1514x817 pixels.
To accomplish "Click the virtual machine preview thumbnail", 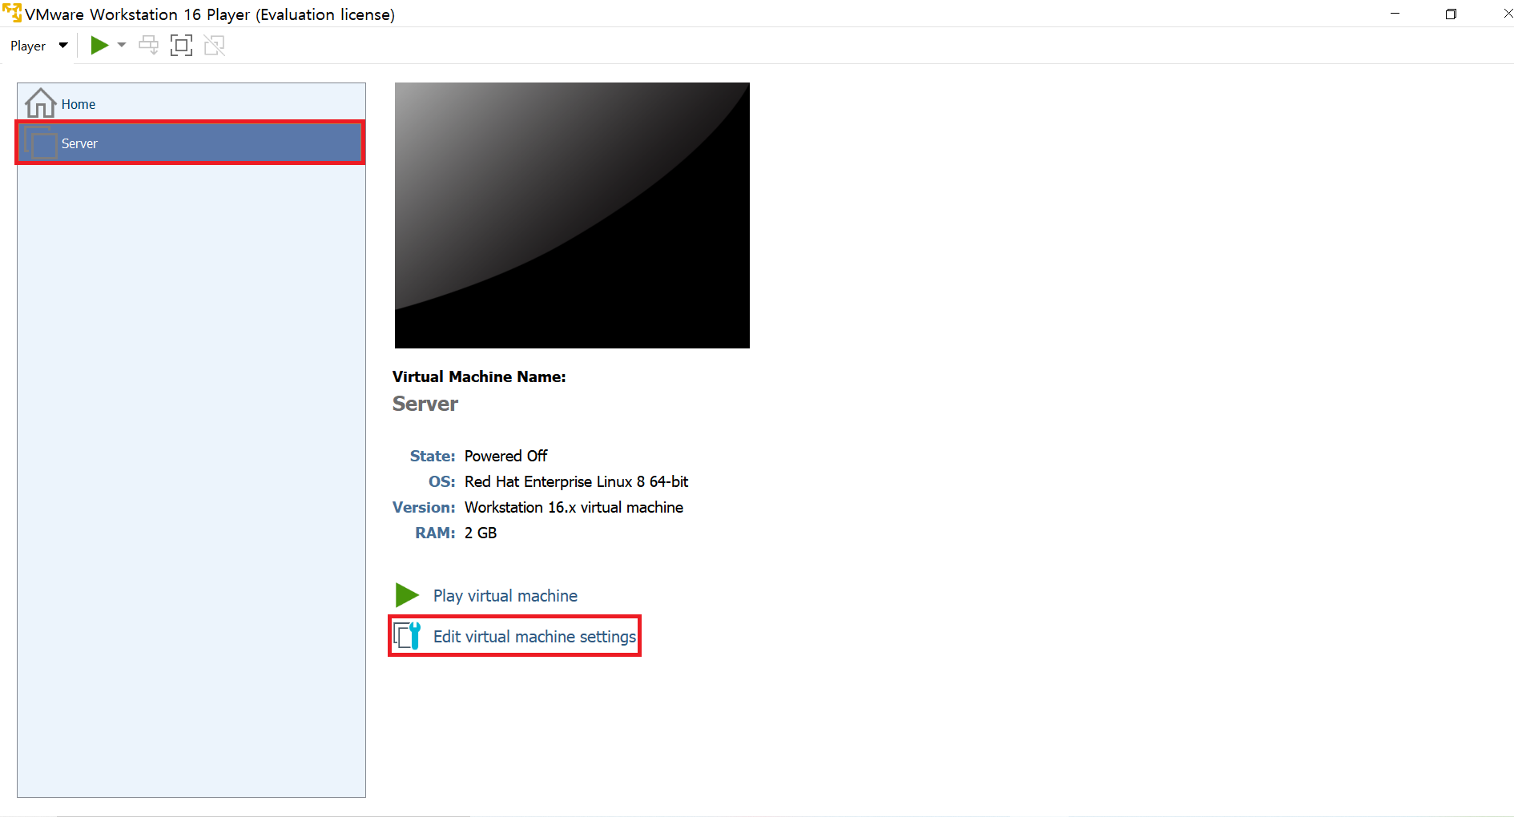I will [572, 215].
